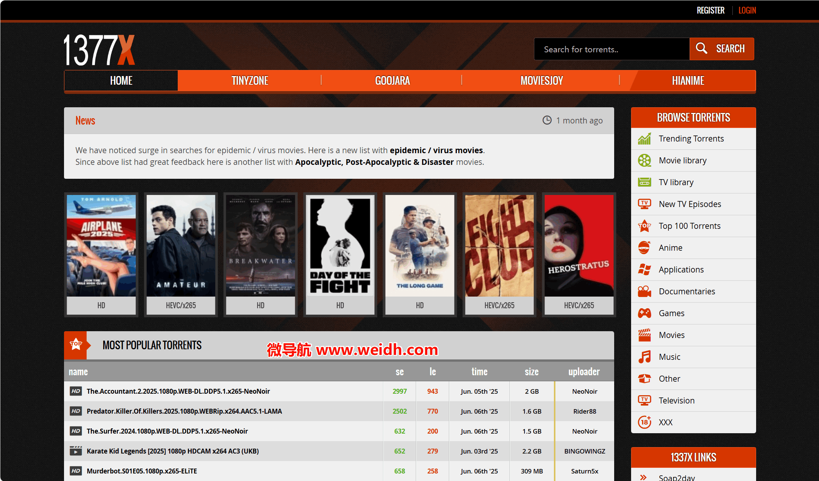Open the HOME tab
Viewport: 819px width, 481px height.
tap(121, 81)
